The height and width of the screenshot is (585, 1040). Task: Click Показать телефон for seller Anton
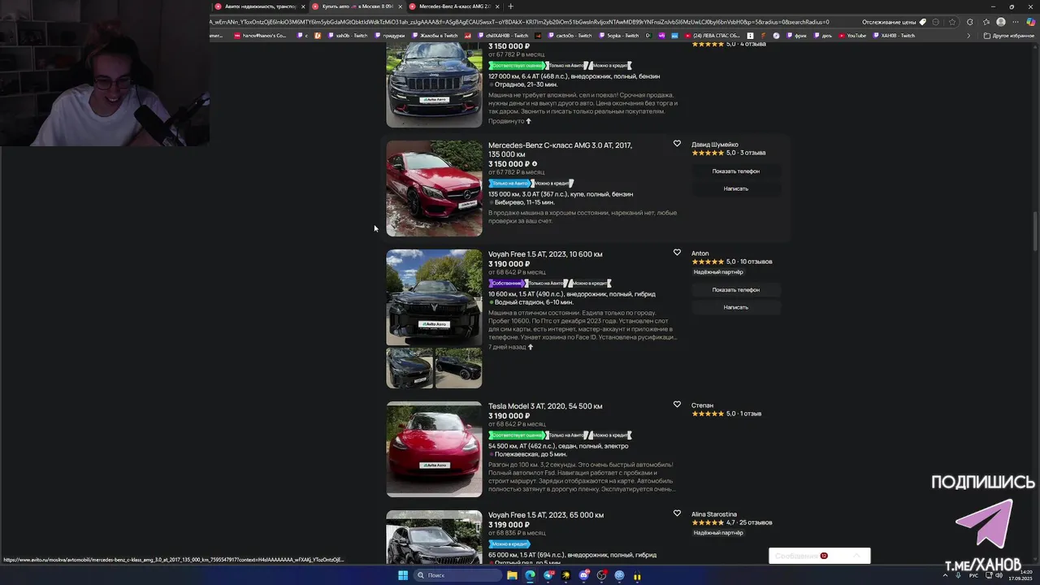pyautogui.click(x=736, y=290)
